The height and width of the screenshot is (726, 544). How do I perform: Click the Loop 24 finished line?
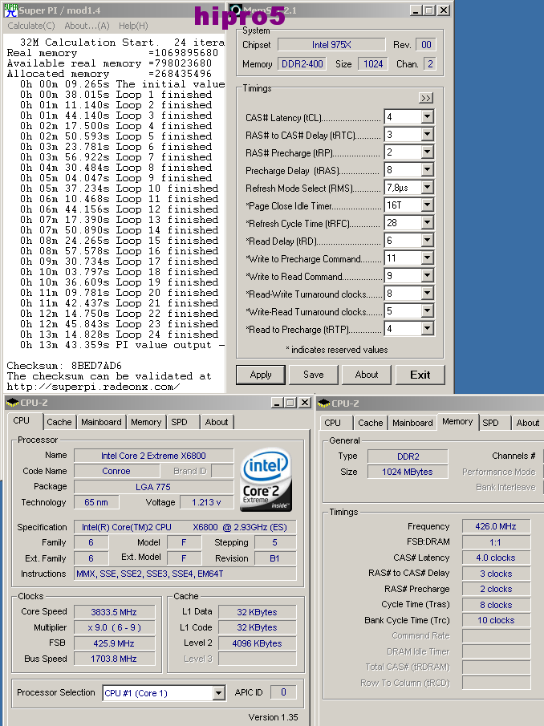[x=119, y=335]
